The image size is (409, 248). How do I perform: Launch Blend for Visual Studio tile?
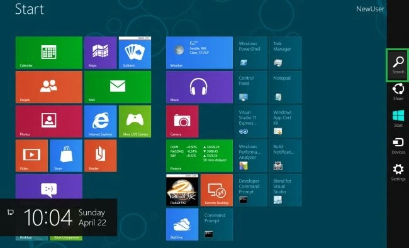click(x=286, y=190)
